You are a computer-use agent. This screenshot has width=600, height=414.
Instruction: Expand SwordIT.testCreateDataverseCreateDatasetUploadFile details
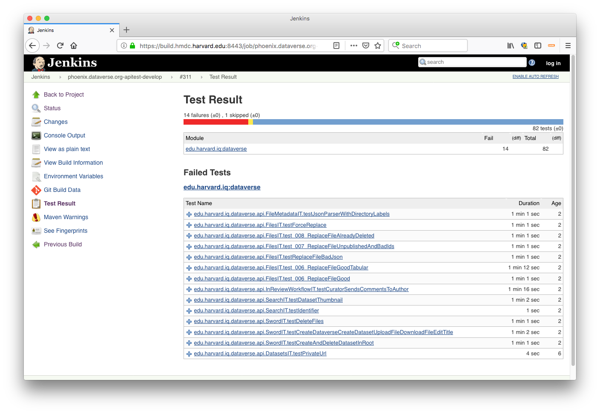pyautogui.click(x=189, y=332)
